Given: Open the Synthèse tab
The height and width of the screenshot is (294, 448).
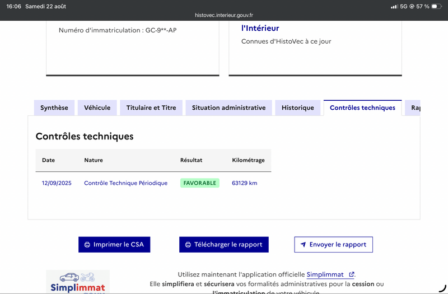Looking at the screenshot, I should (54, 108).
